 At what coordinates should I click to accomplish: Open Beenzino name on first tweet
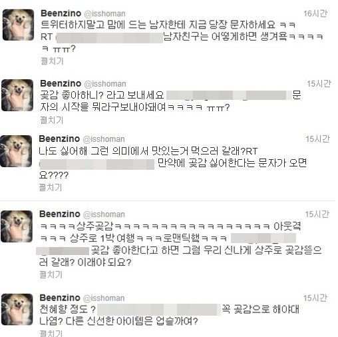pyautogui.click(x=61, y=13)
